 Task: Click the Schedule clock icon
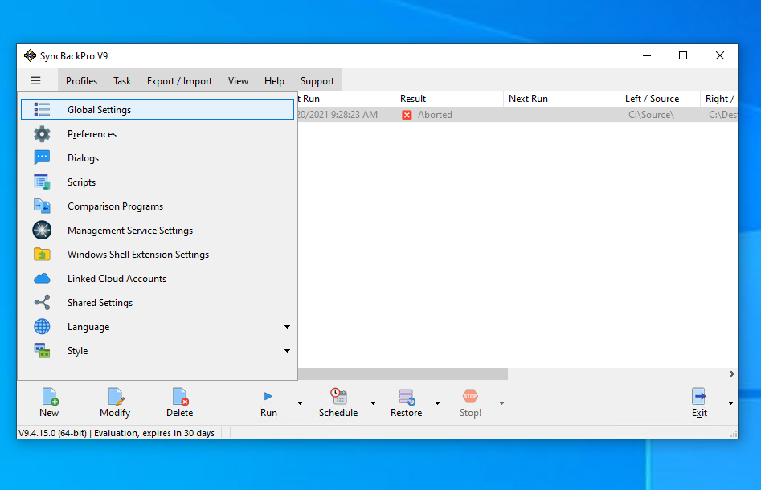pos(338,396)
